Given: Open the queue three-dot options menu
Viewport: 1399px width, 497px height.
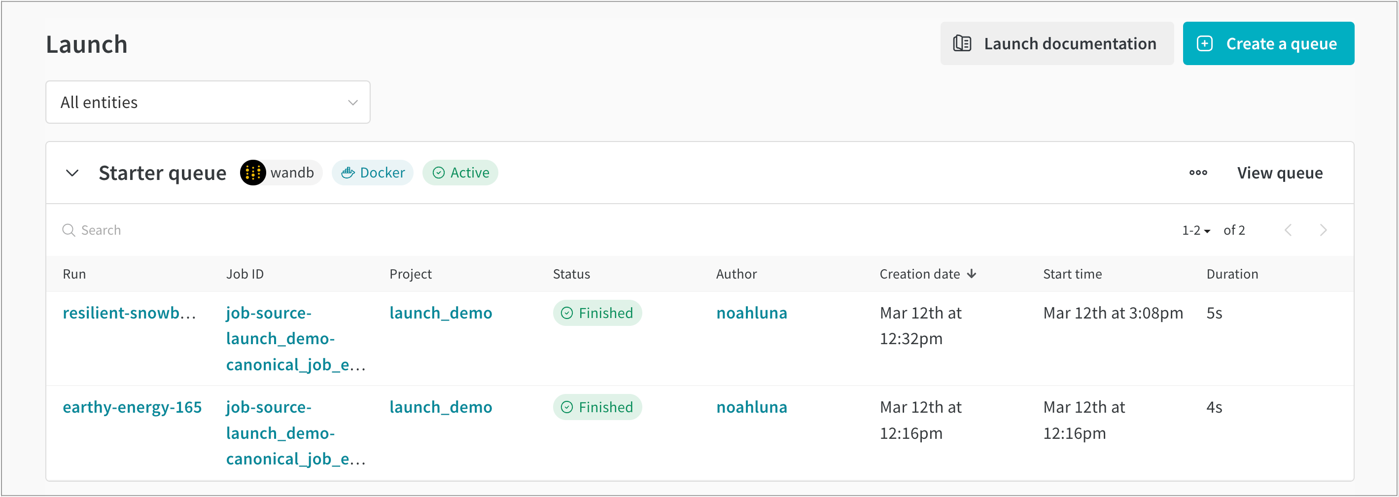Looking at the screenshot, I should 1198,172.
